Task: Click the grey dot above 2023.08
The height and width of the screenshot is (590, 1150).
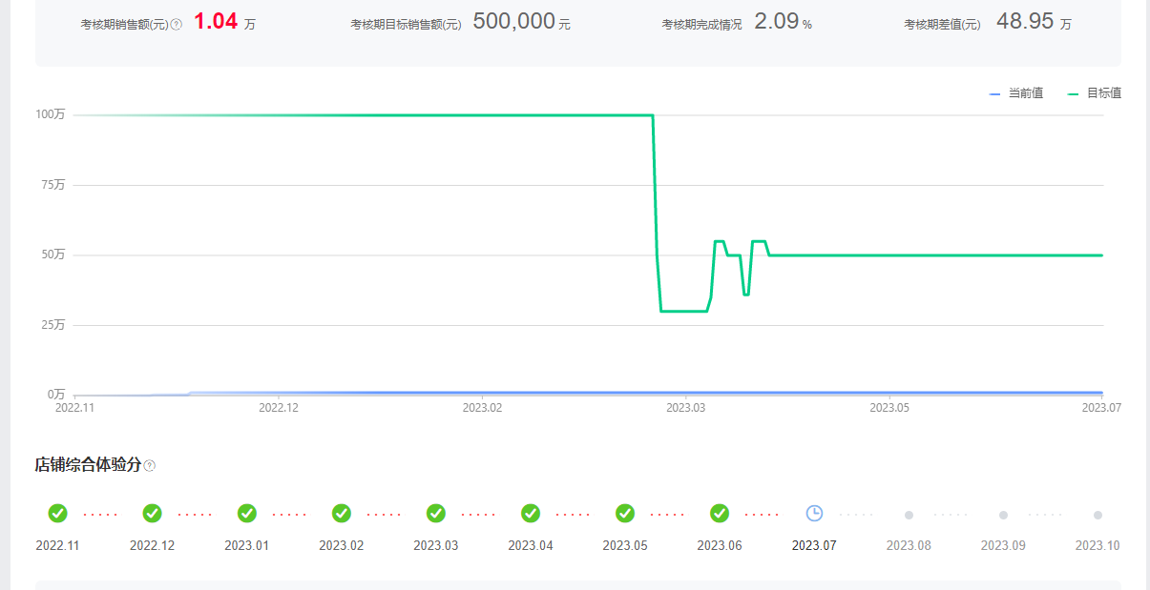Action: (909, 515)
